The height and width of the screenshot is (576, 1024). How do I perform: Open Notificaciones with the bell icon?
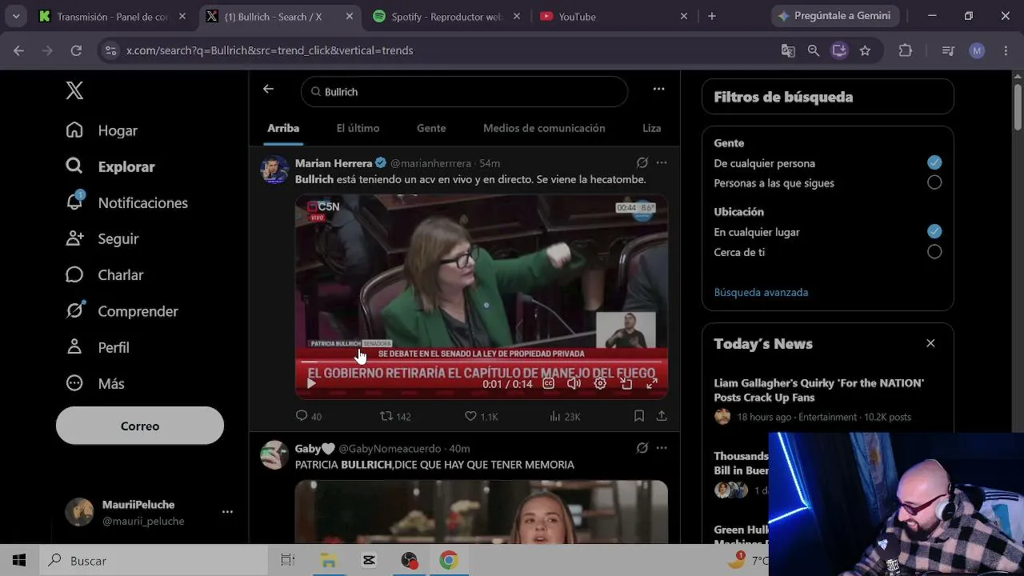click(127, 202)
